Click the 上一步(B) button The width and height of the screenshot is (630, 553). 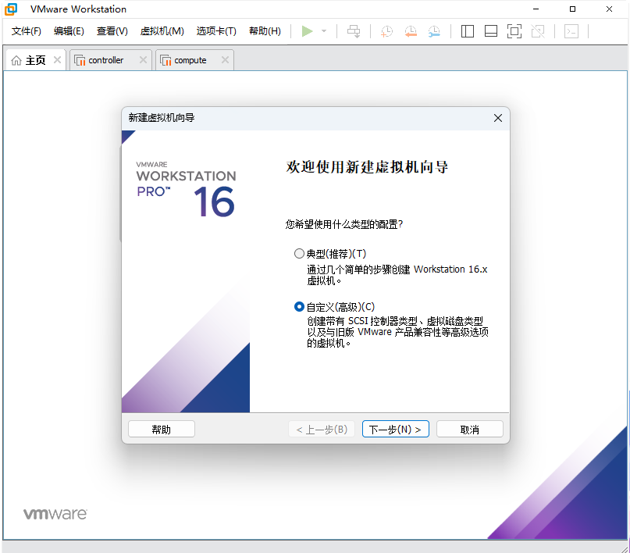[322, 430]
